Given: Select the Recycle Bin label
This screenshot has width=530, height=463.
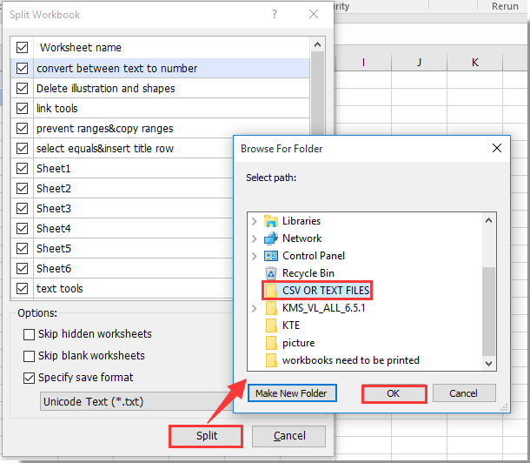Looking at the screenshot, I should coord(308,273).
